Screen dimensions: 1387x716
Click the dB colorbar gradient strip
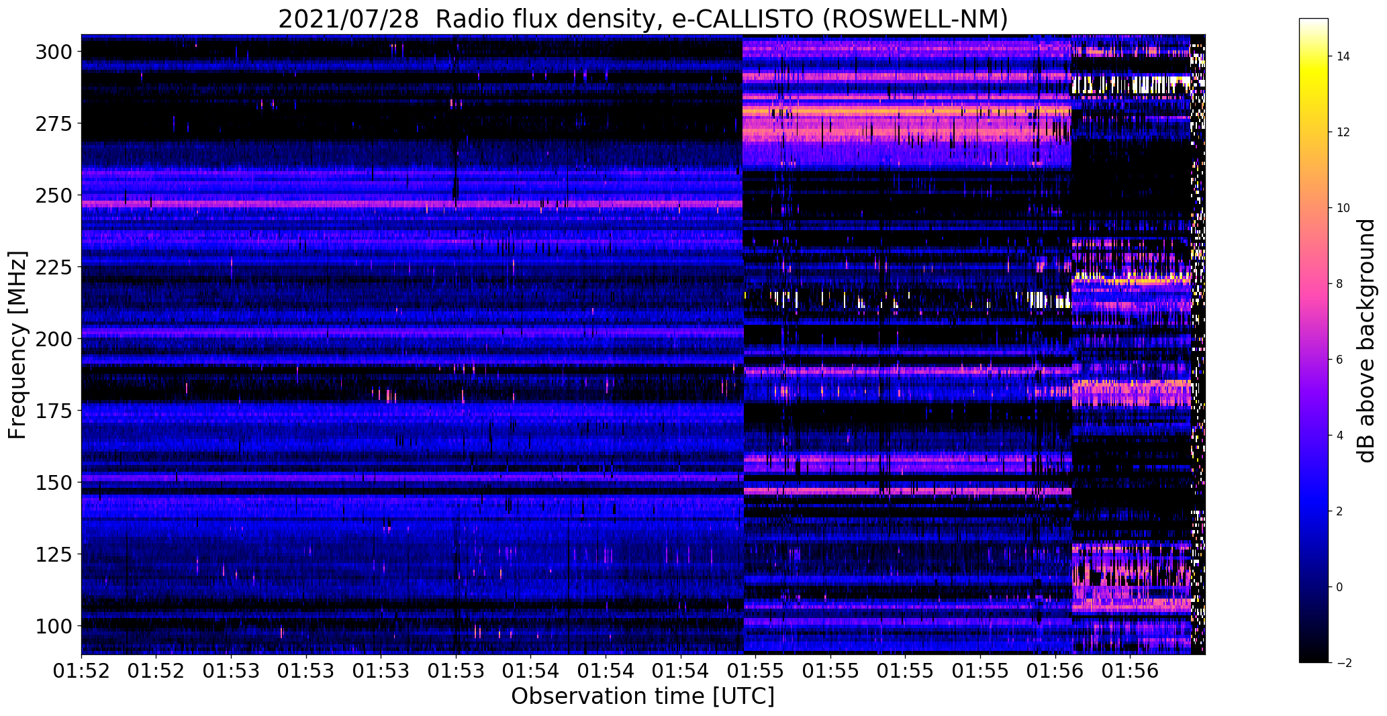point(1314,341)
